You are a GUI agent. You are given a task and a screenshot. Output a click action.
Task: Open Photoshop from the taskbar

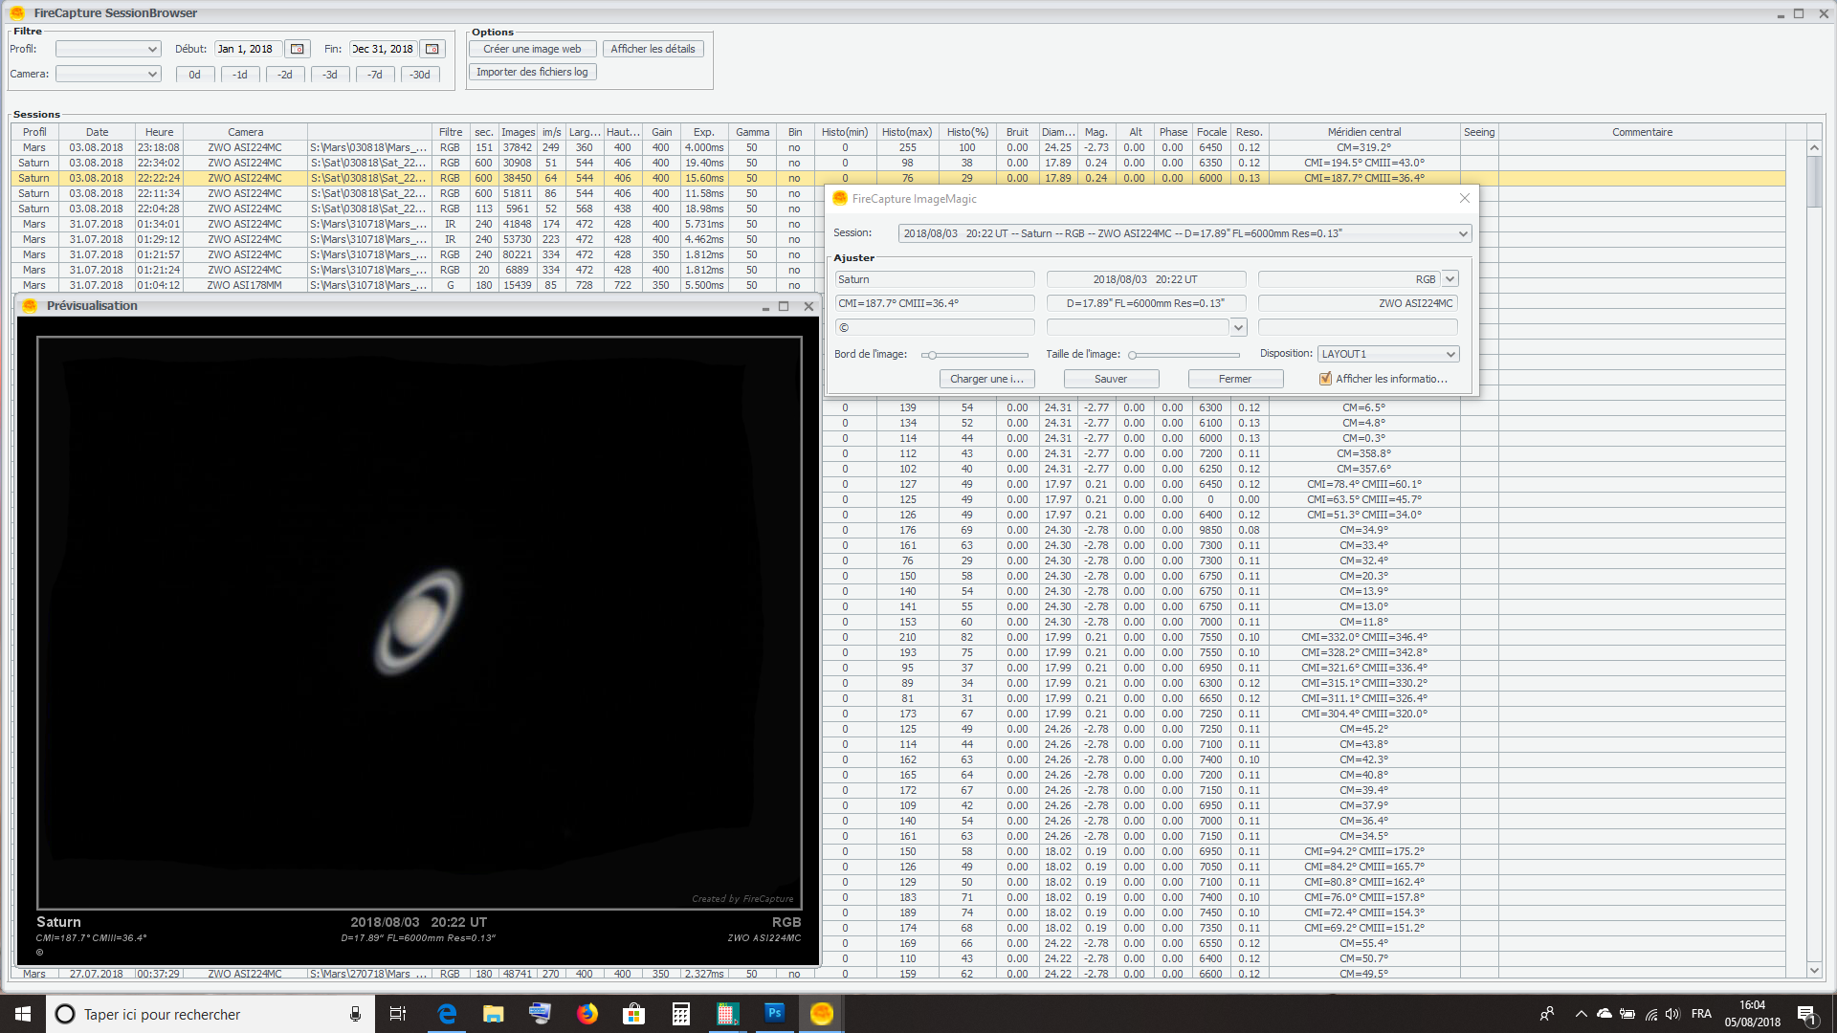pyautogui.click(x=774, y=1013)
